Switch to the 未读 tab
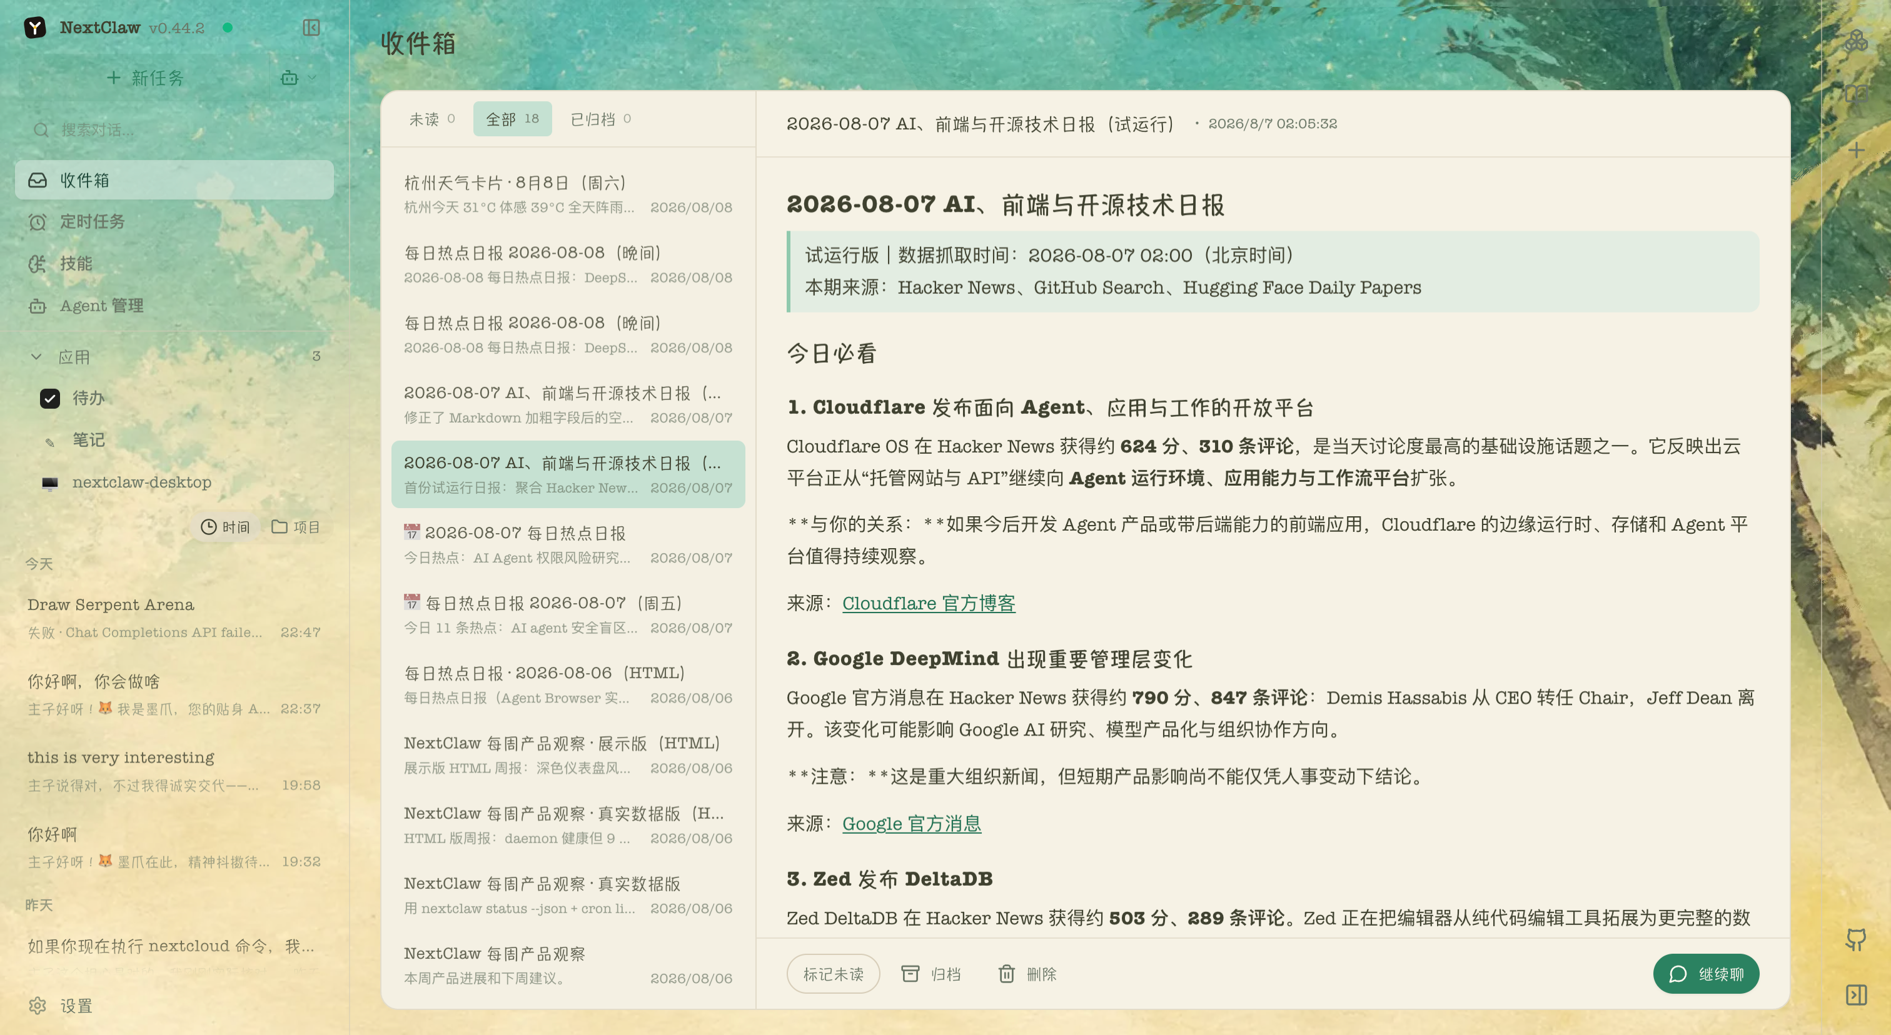The width and height of the screenshot is (1891, 1035). (431, 119)
